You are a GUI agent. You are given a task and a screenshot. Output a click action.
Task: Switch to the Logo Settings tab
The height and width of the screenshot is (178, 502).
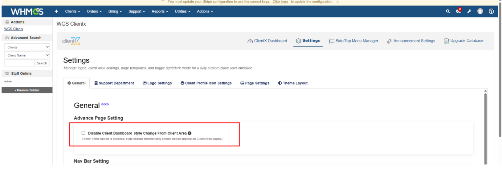[157, 83]
